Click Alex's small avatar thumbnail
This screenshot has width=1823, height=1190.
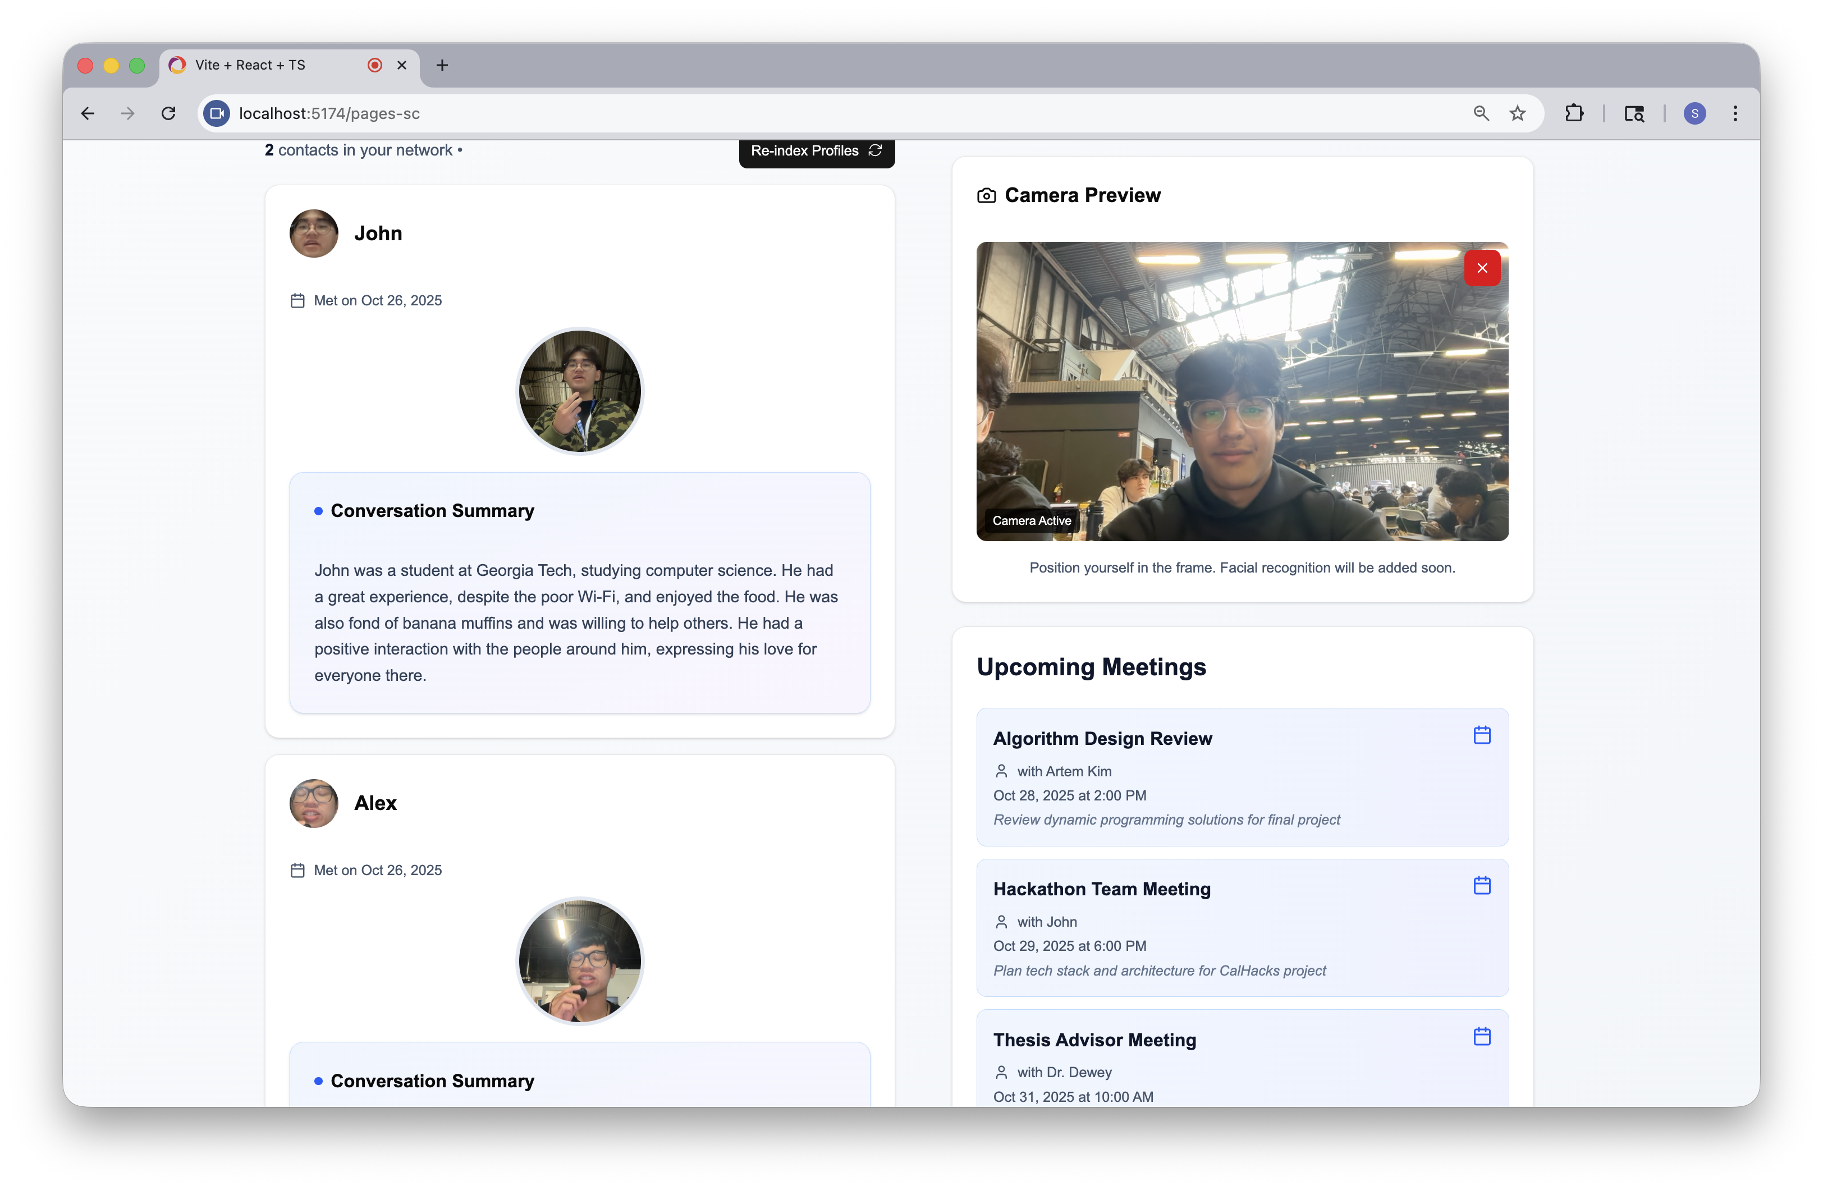313,803
